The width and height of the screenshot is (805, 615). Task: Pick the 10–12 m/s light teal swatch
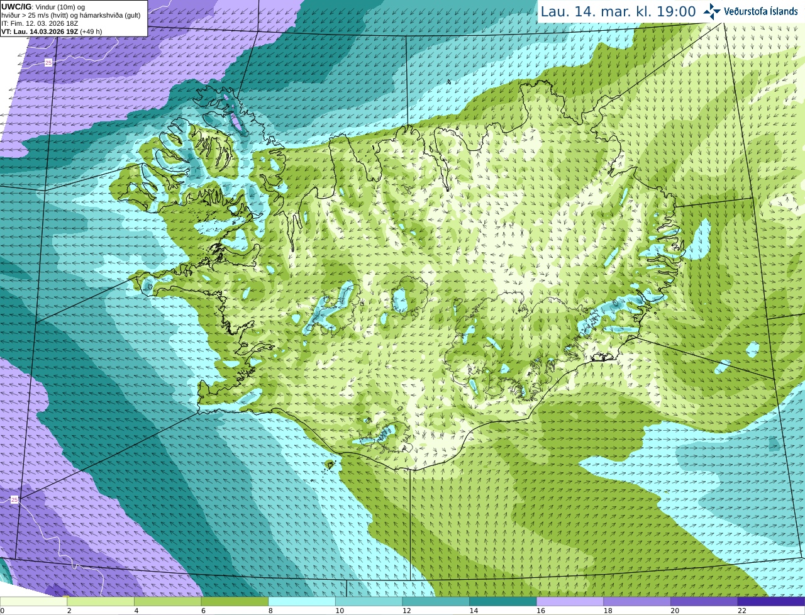coord(369,601)
